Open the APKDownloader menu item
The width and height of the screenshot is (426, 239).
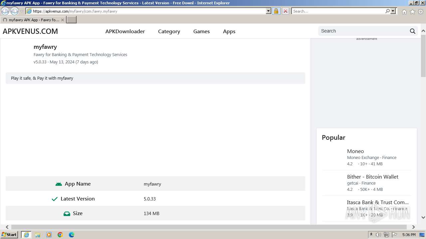click(125, 31)
